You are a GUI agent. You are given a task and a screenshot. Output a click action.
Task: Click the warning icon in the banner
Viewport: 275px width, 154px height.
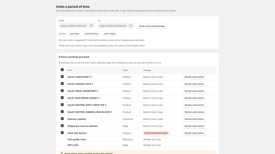(x=62, y=153)
